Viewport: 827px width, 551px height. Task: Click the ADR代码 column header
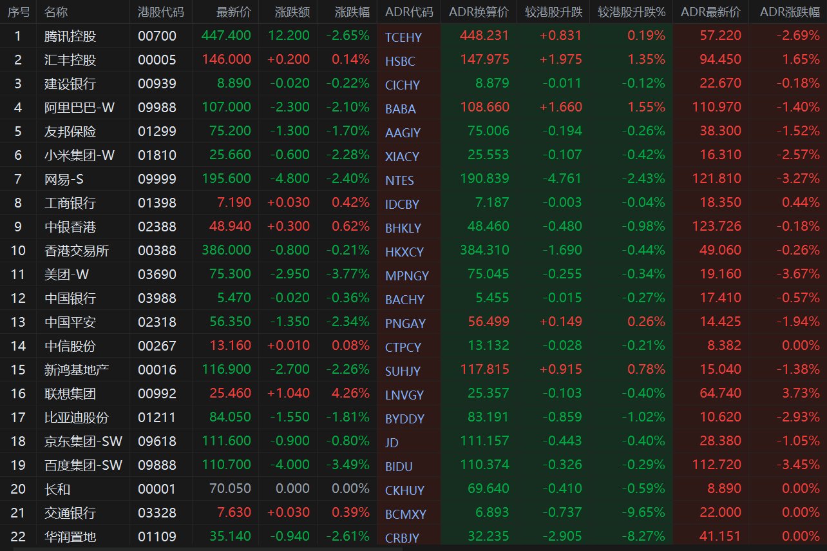409,12
